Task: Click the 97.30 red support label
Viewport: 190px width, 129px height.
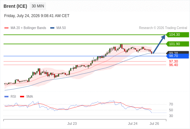Action: tap(174, 61)
